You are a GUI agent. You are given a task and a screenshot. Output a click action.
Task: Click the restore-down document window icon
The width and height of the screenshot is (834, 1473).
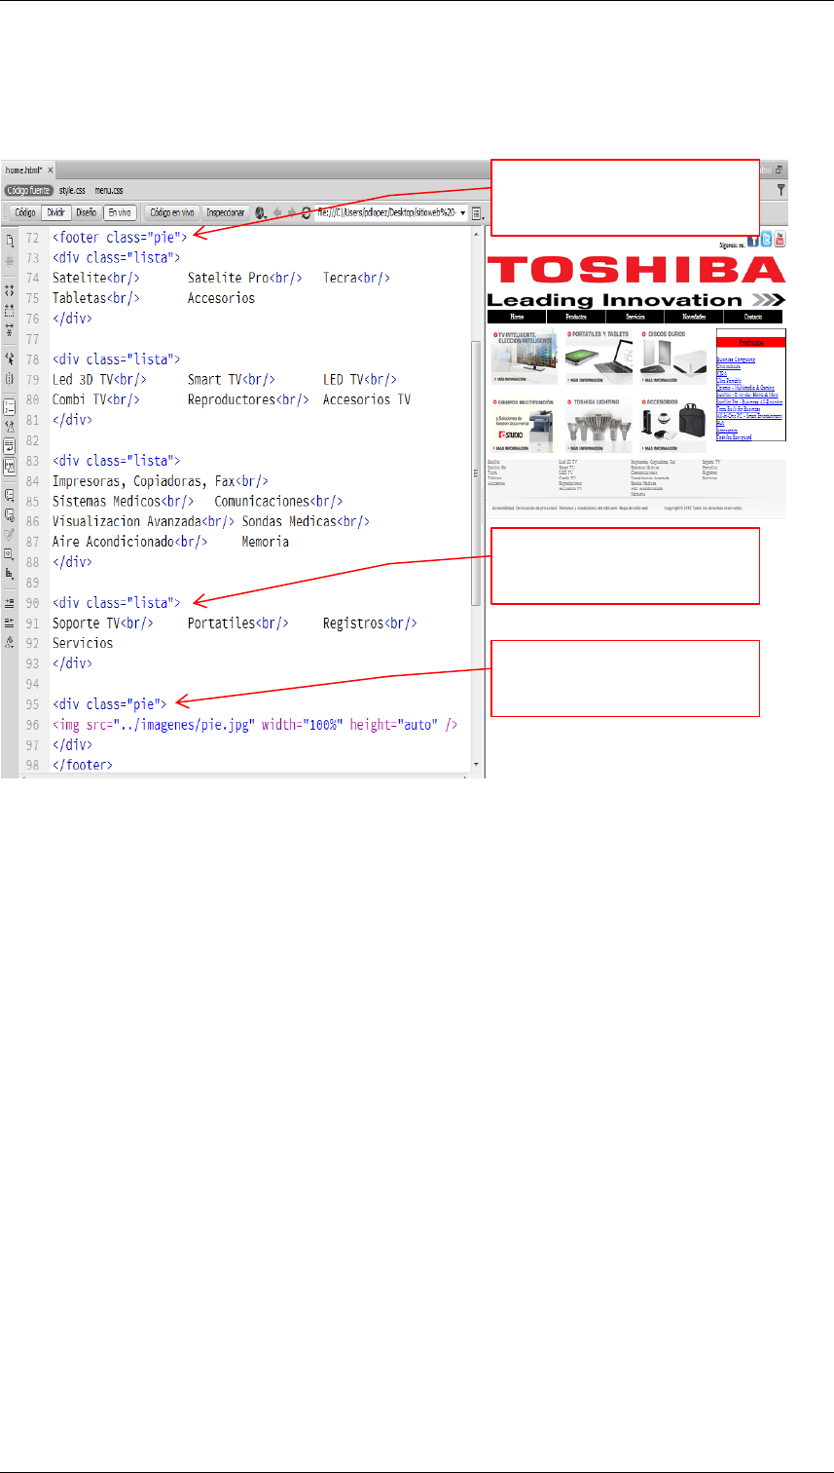779,170
